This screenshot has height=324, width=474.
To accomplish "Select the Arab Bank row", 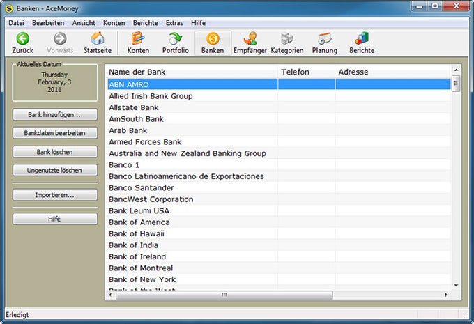I will 279,130.
